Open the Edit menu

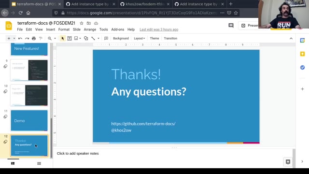29,29
